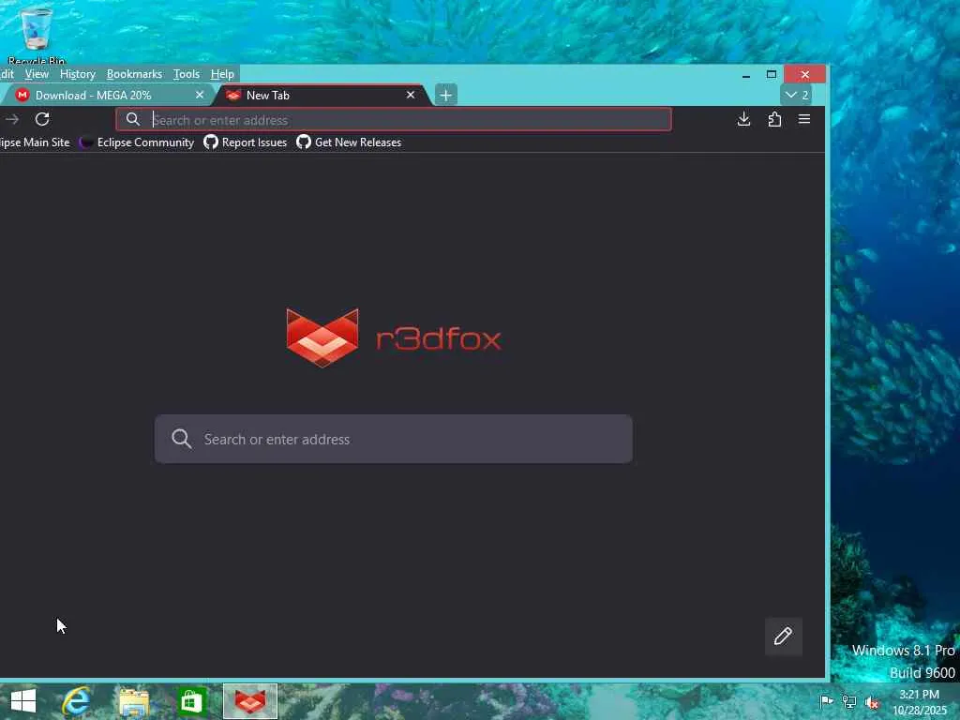Open Report Issues bookmark
This screenshot has height=720, width=960.
point(246,142)
